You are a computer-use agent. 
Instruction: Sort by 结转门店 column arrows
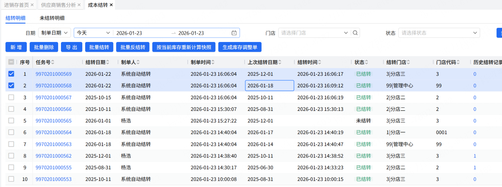point(408,62)
